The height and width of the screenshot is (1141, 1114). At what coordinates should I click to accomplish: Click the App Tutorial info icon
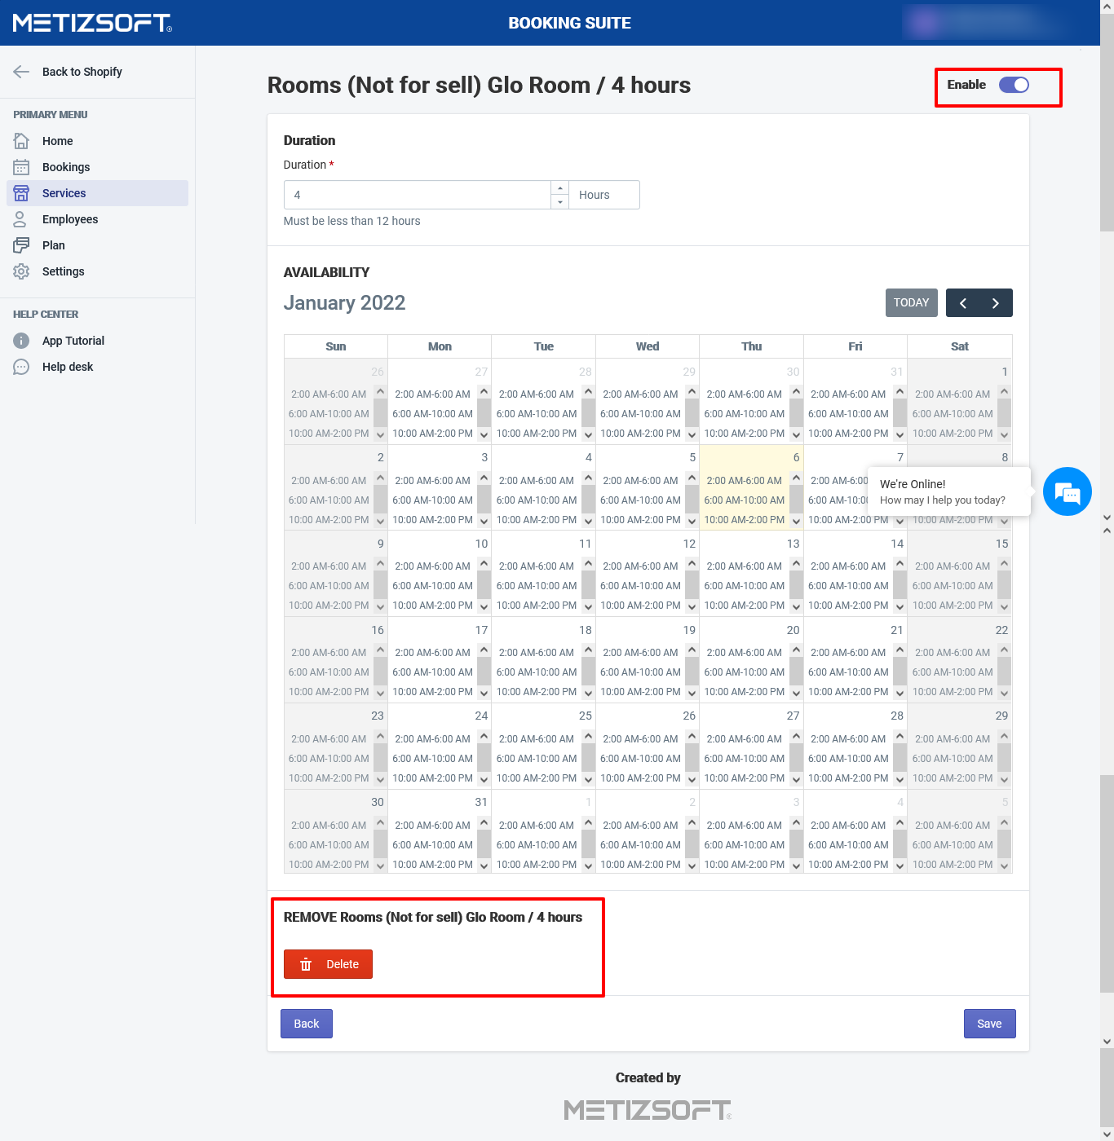21,341
